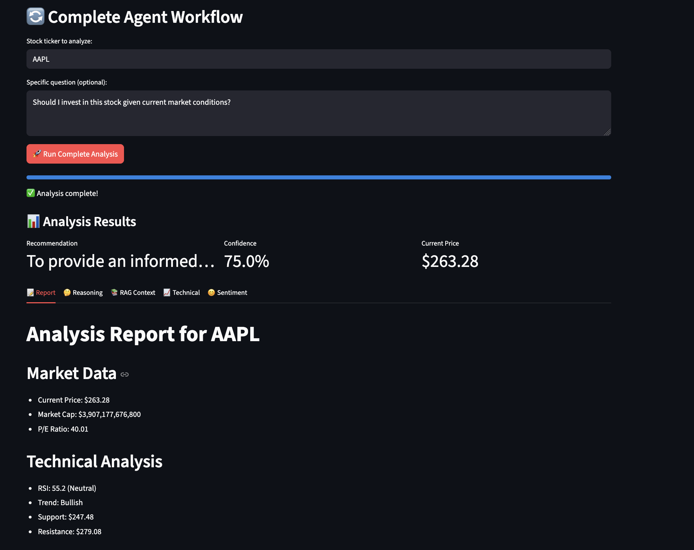Open the Report tab
This screenshot has height=550, width=694.
(41, 293)
